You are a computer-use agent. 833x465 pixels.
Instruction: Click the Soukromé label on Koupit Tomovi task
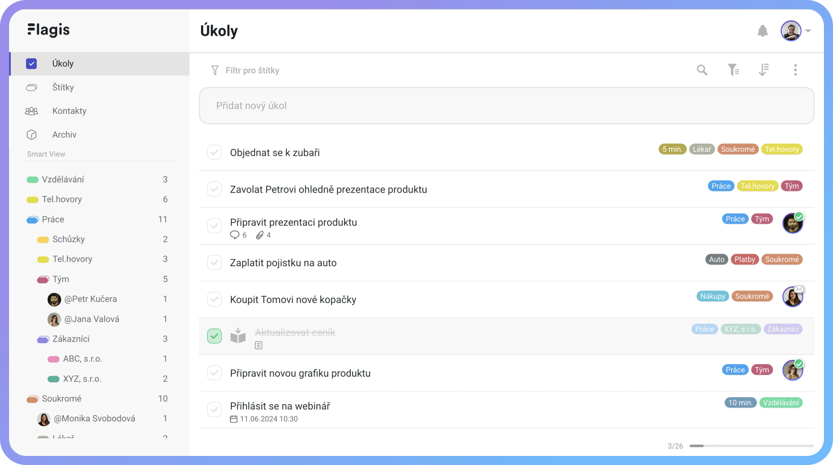pyautogui.click(x=752, y=296)
